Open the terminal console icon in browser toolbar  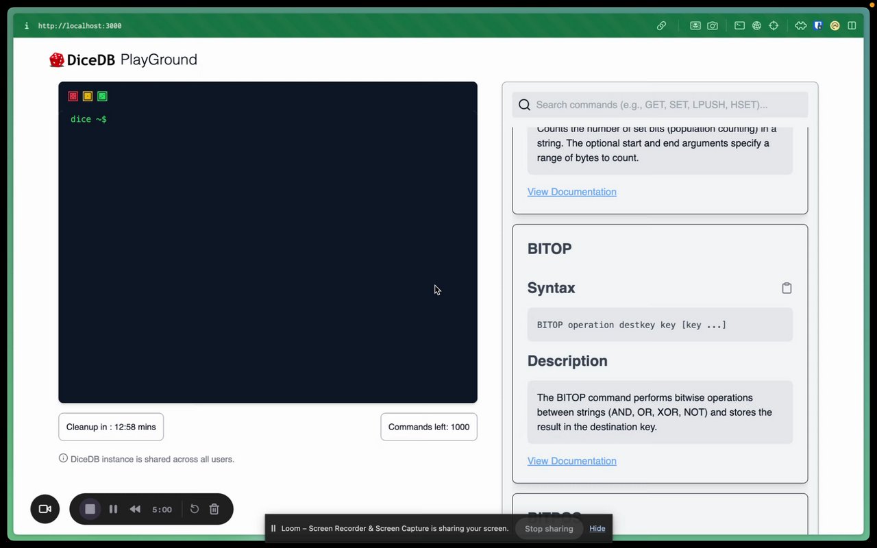pos(739,25)
